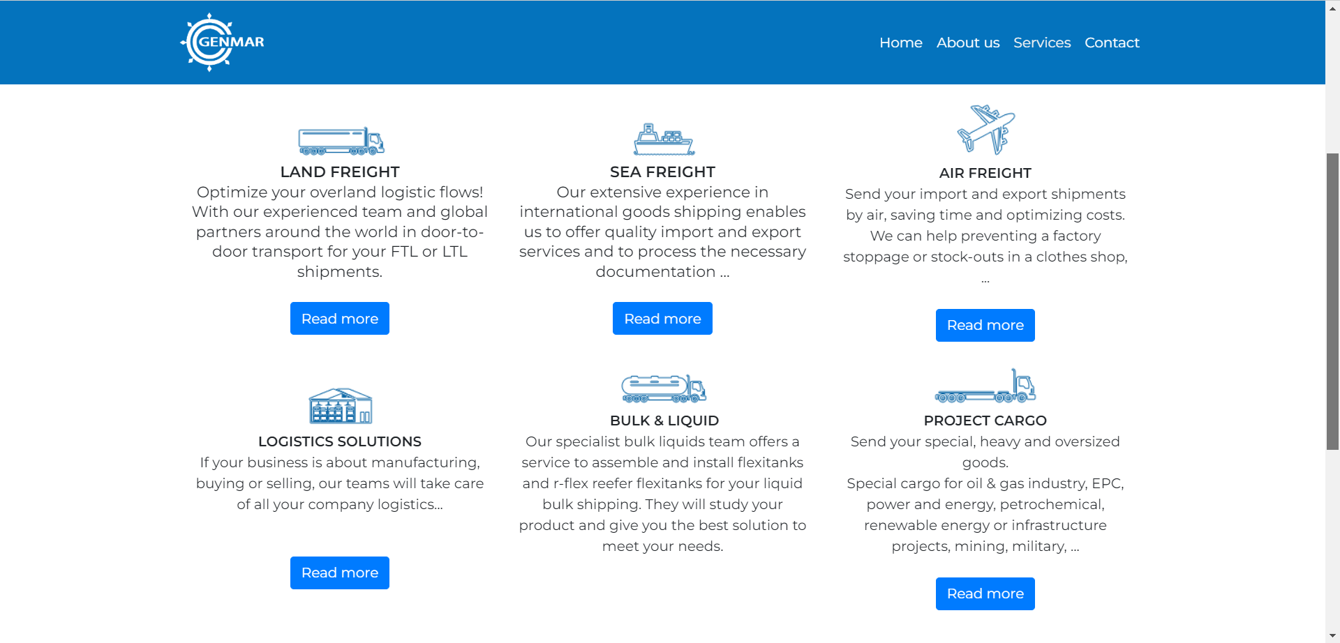The height and width of the screenshot is (643, 1340).
Task: Click the logistics warehouse icon
Action: coord(340,406)
